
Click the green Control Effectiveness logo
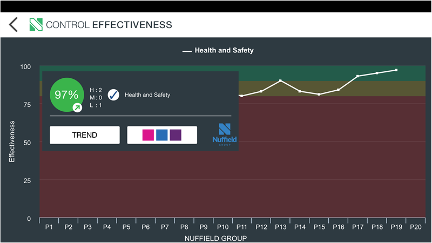click(36, 24)
